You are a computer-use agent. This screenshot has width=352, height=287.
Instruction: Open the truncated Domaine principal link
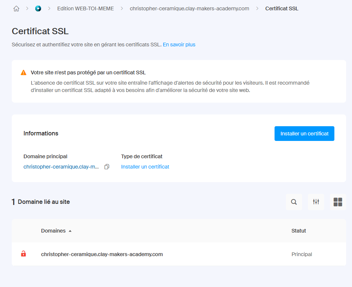tap(61, 167)
